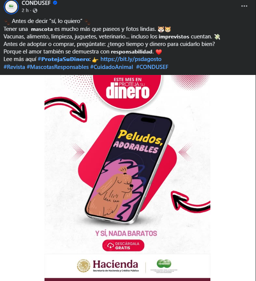Screen dimensions: 256x281
Task: Click the CONDUSEF profile picture
Action: [11, 7]
